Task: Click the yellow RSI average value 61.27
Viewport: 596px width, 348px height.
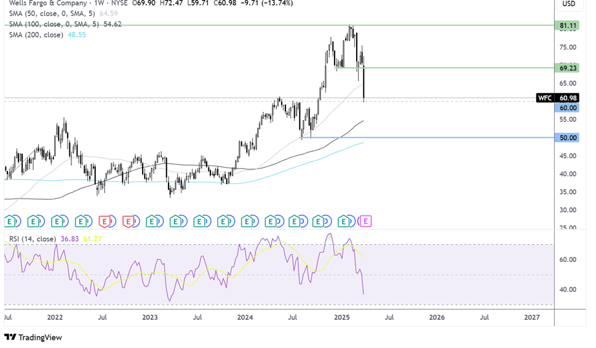Action: pyautogui.click(x=92, y=239)
